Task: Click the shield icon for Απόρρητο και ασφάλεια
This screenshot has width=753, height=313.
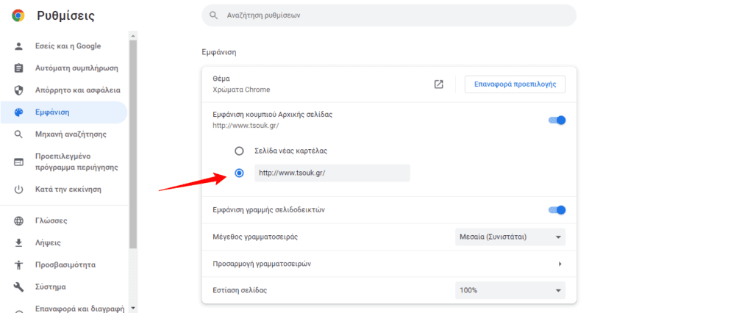Action: pyautogui.click(x=19, y=90)
